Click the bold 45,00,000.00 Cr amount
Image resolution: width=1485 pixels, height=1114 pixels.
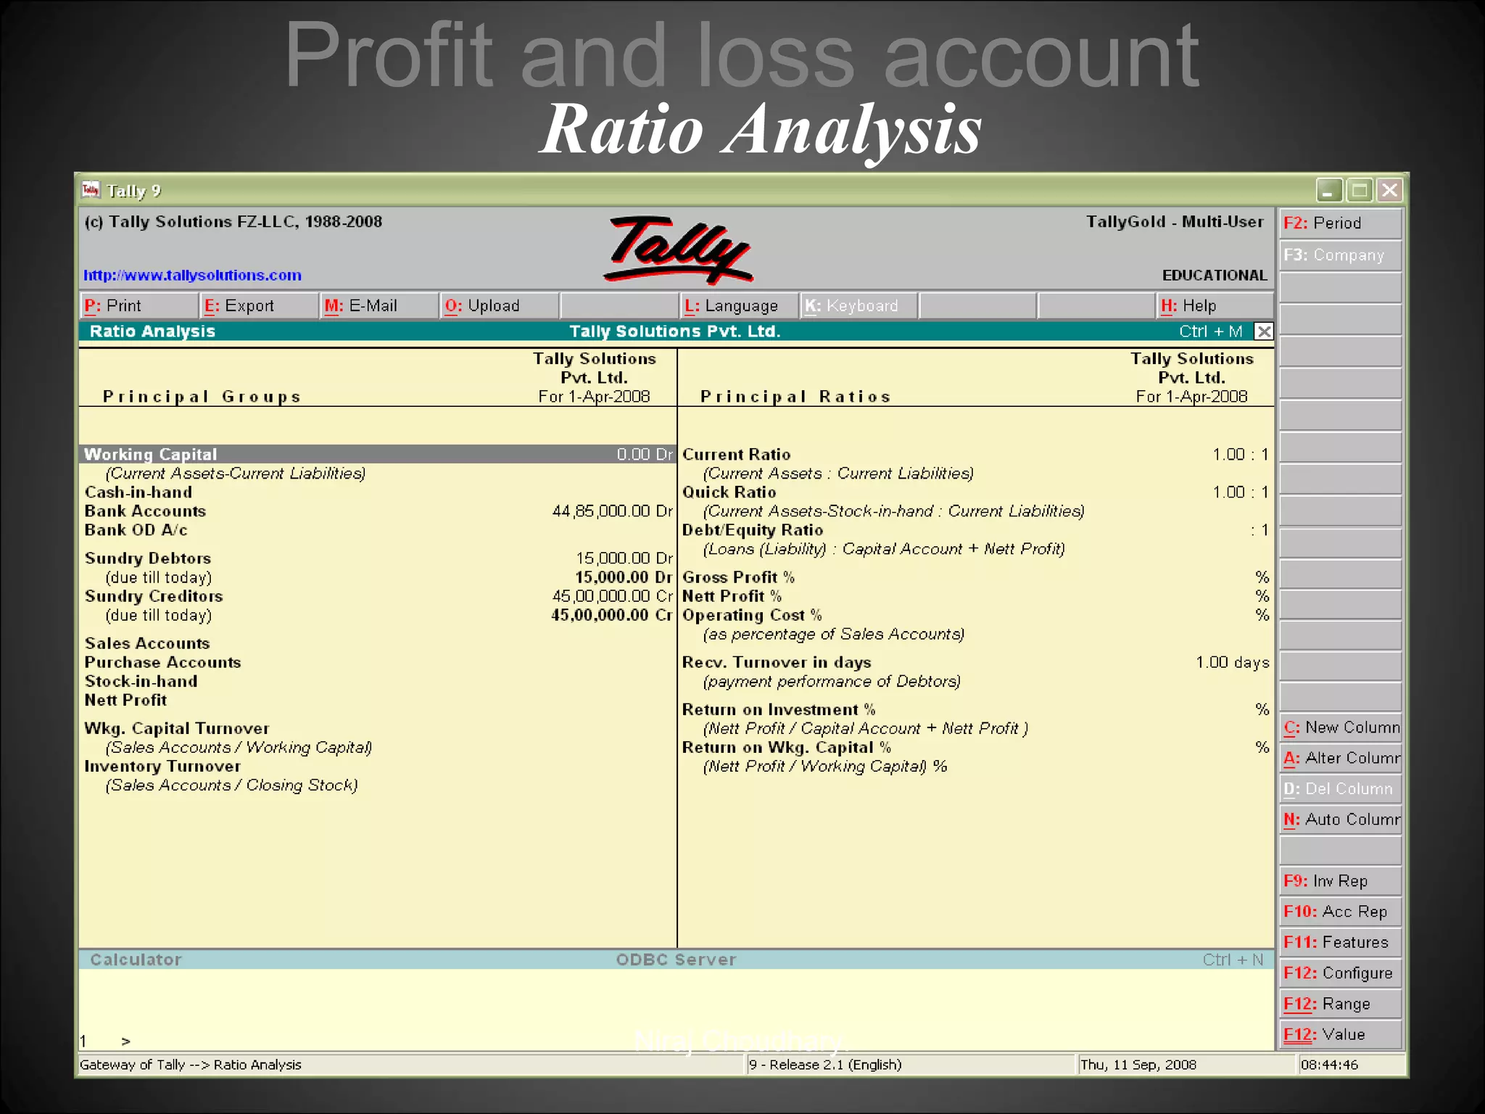612,615
